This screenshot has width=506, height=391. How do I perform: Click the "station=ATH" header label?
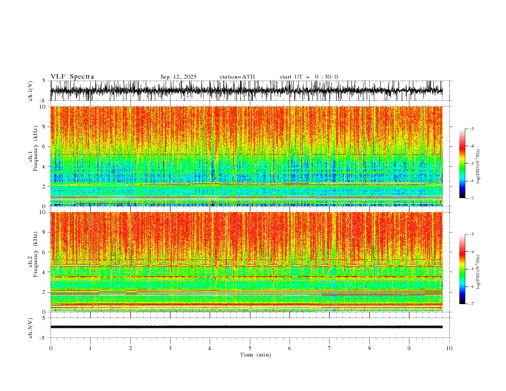tap(237, 77)
